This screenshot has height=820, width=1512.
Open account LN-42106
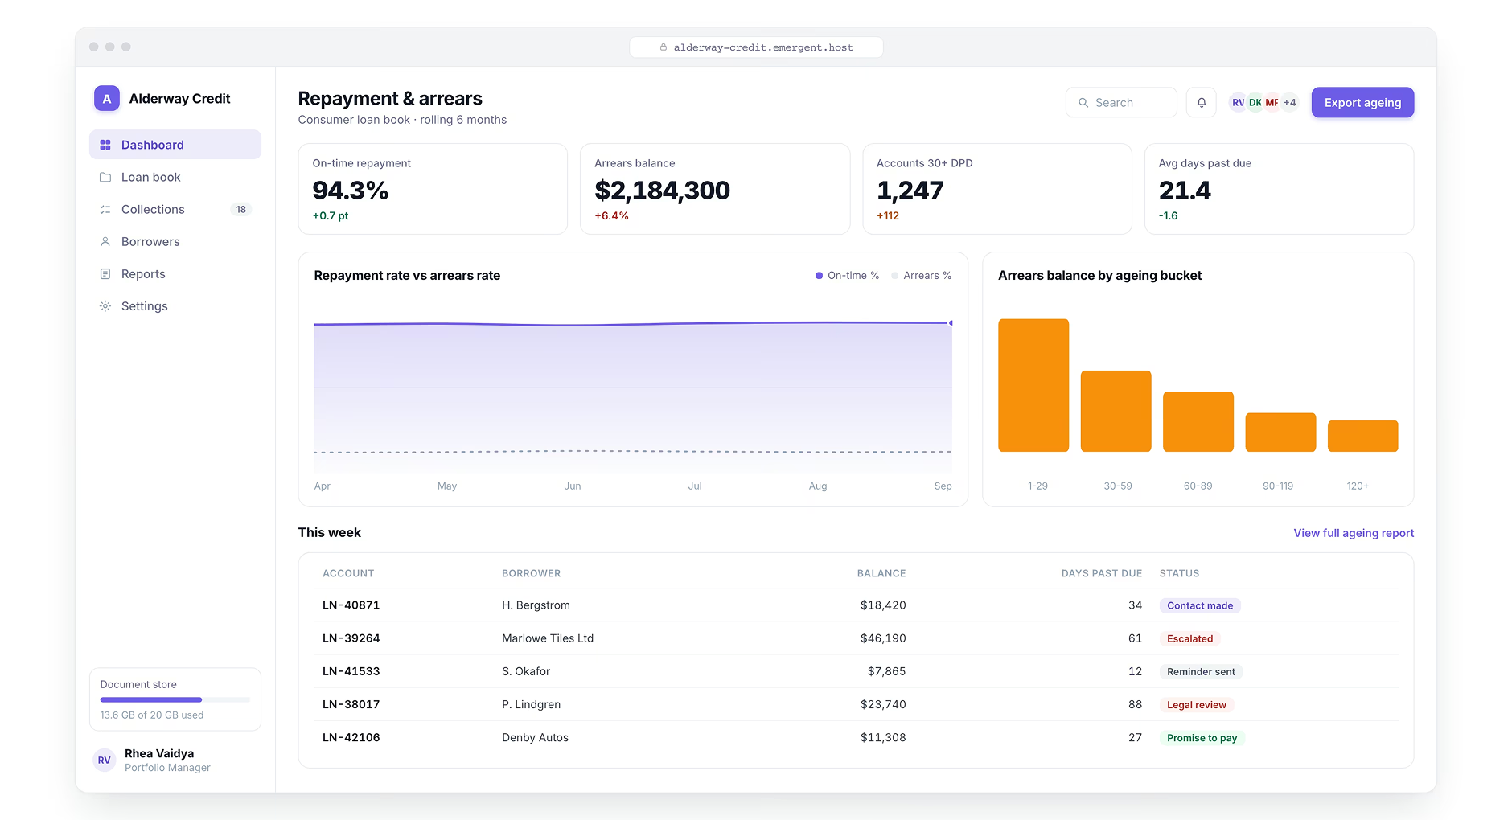[351, 737]
